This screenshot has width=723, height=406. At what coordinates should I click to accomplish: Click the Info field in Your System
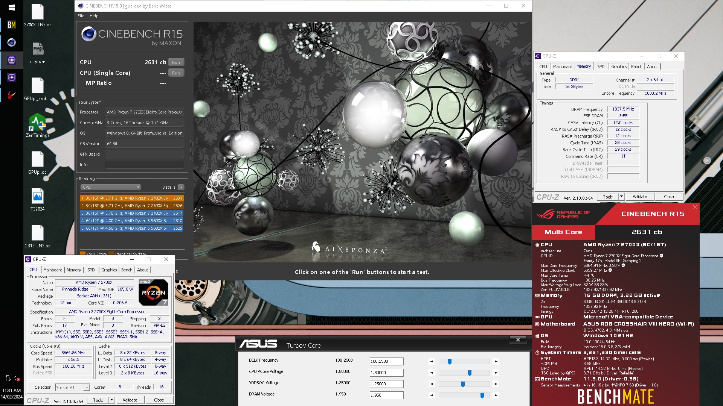[145, 165]
